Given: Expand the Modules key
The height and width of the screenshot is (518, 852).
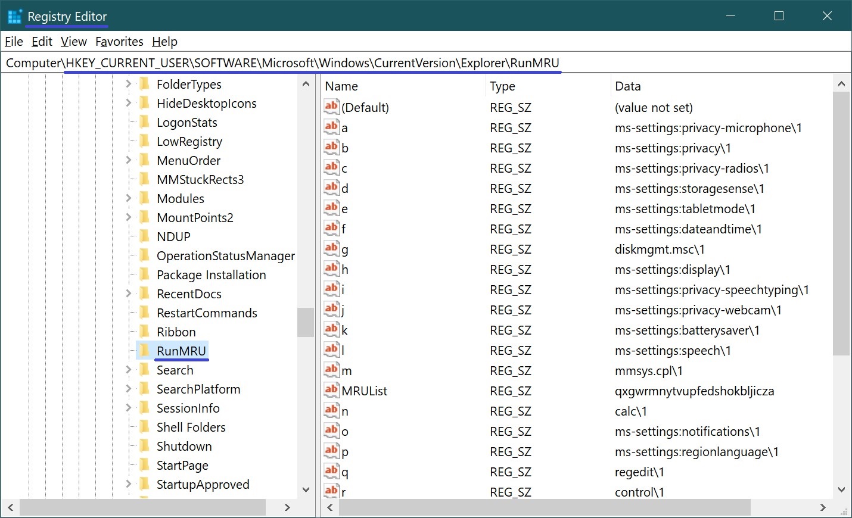Looking at the screenshot, I should pos(128,198).
